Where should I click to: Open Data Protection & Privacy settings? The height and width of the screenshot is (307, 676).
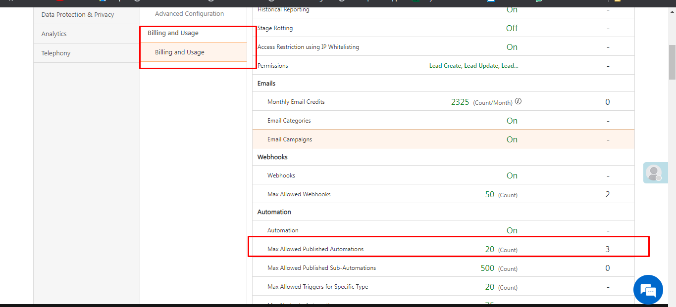[x=78, y=15]
